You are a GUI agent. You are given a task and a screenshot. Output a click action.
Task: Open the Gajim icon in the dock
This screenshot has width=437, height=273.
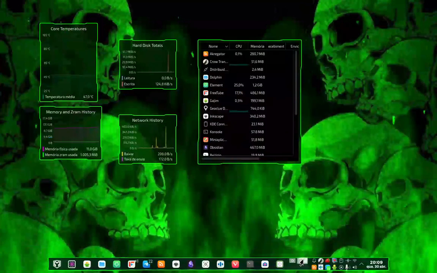[87, 264]
